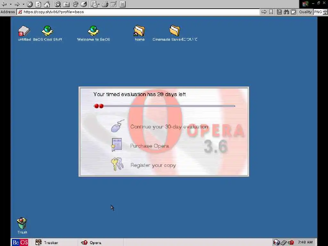Go forward with the right arrow button

[17, 4]
